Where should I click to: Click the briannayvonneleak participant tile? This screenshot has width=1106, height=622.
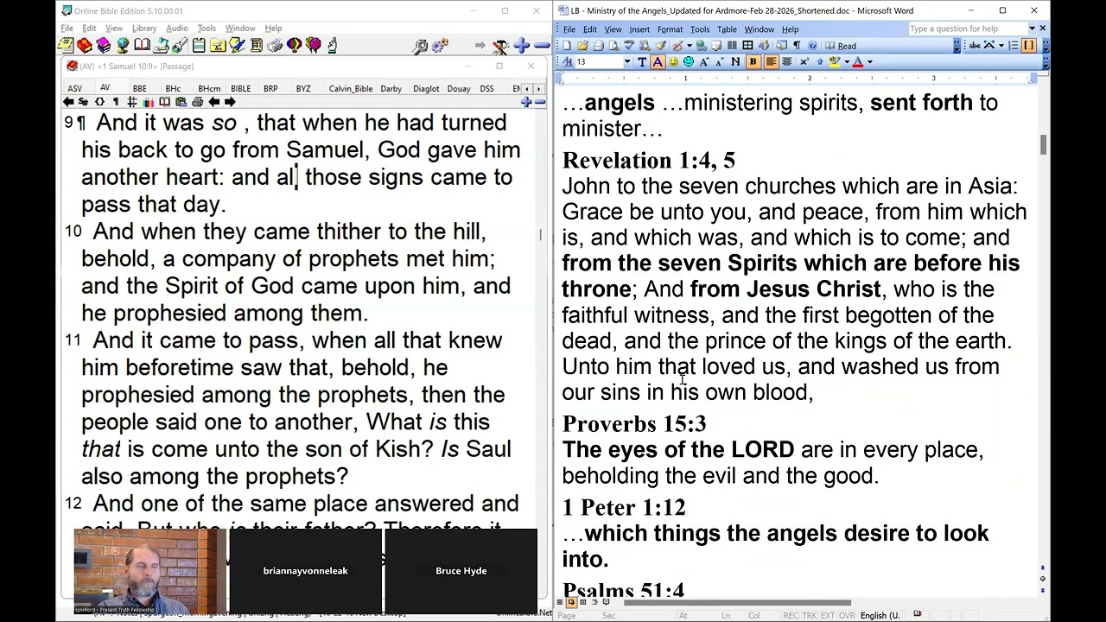point(306,570)
